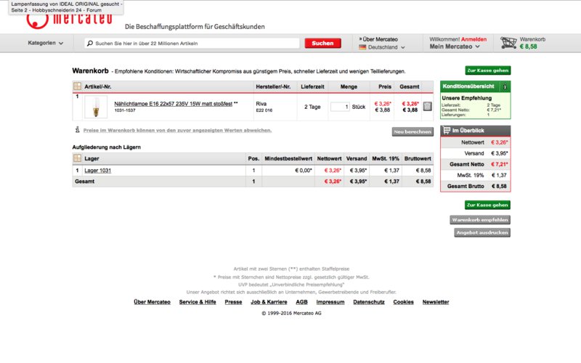Screen dimensions: 581x363
Task: Click the red Suchen button
Action: (x=322, y=44)
